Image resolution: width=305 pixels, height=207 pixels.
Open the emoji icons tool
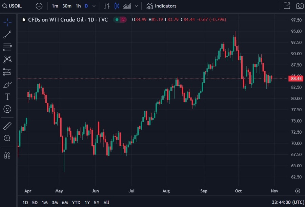(7, 109)
